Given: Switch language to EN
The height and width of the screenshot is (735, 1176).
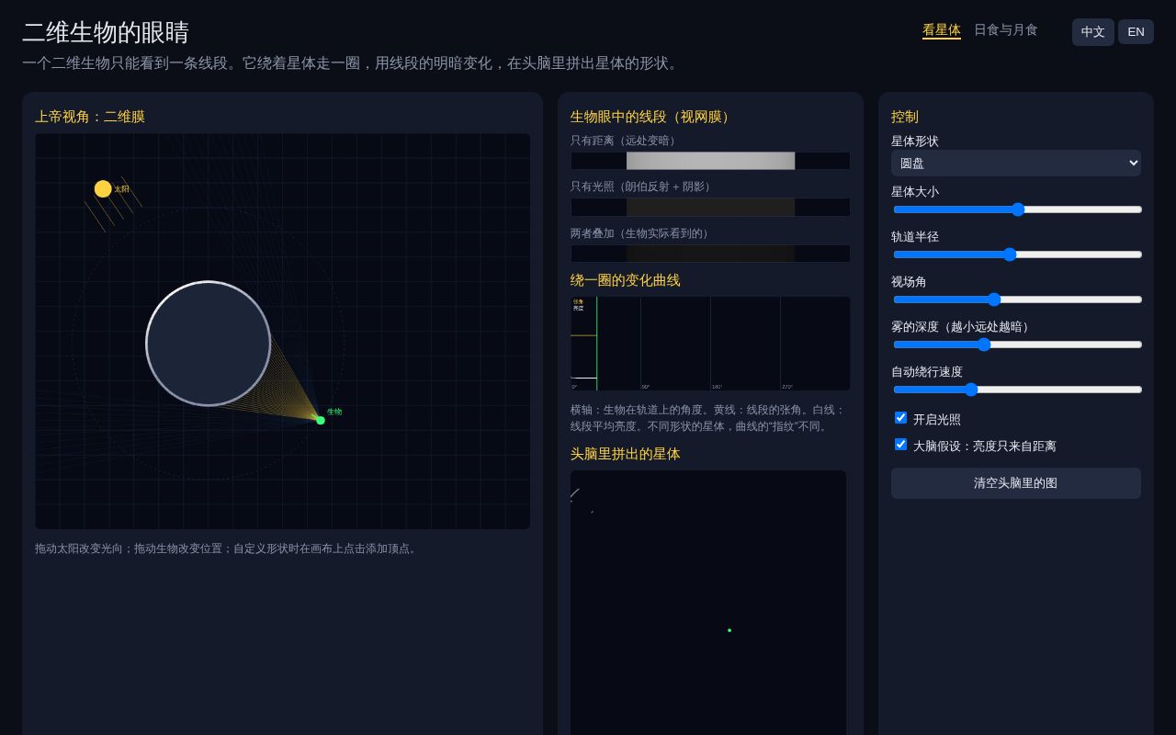Looking at the screenshot, I should [1136, 32].
